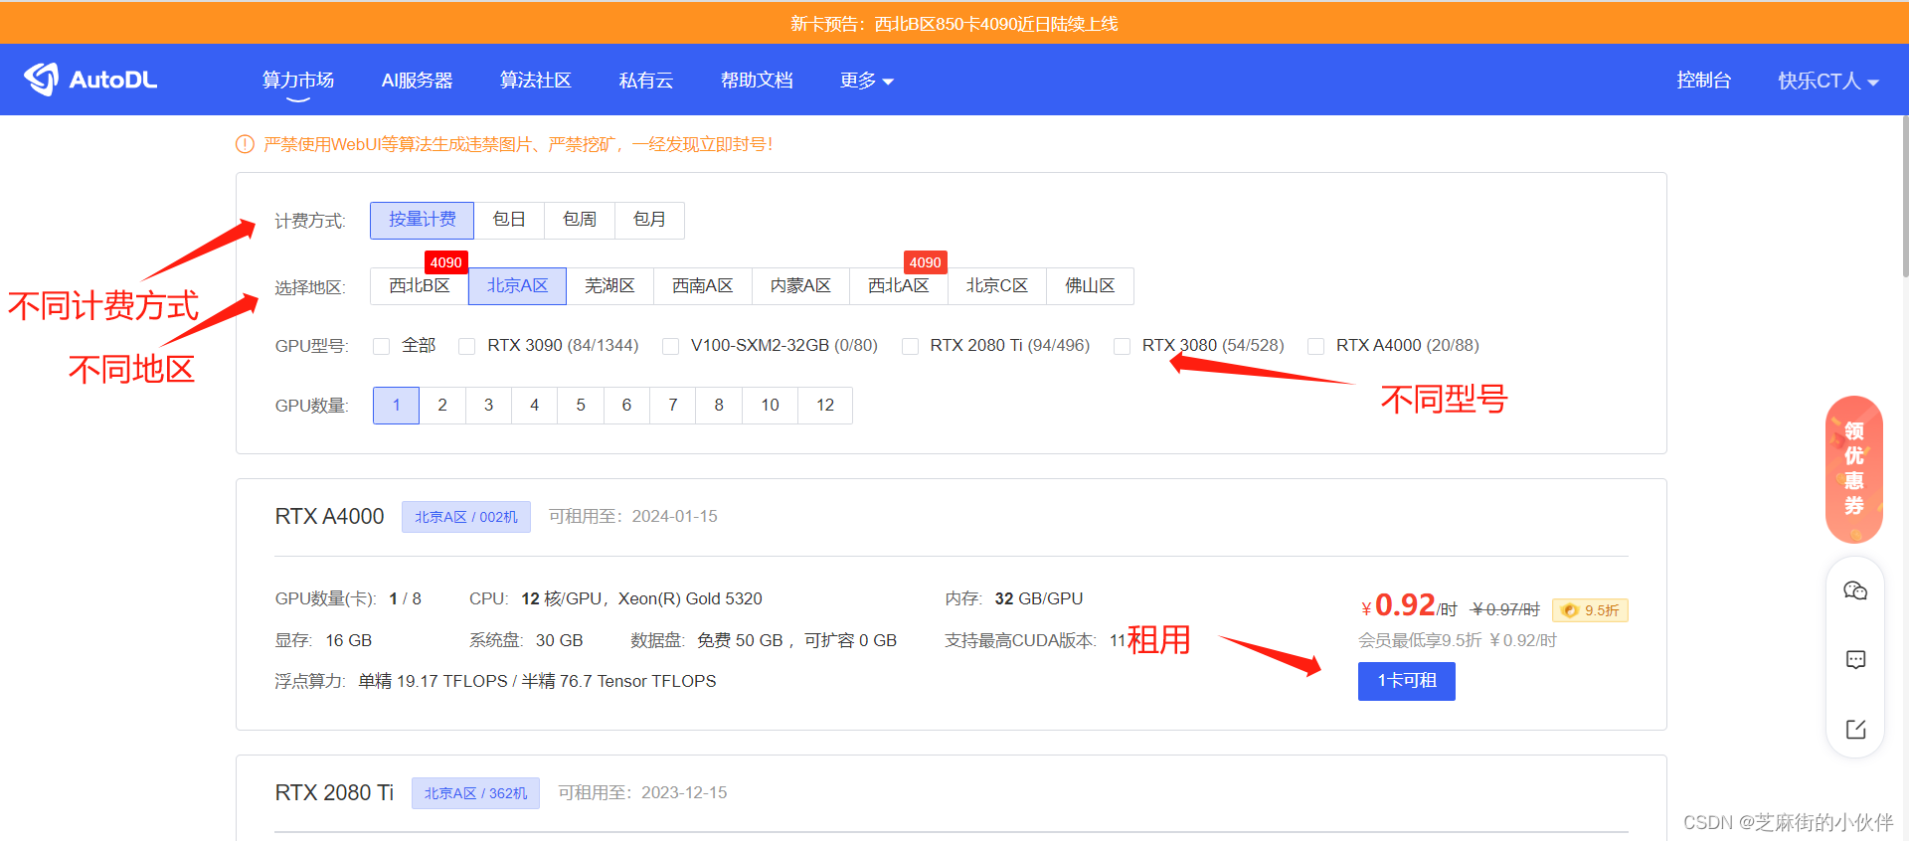This screenshot has height=841, width=1909.
Task: Select the 西北A区 region
Action: click(x=899, y=286)
